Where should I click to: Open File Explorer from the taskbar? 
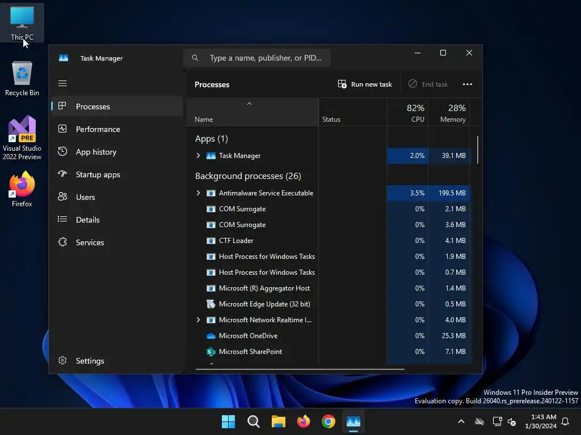click(x=278, y=421)
